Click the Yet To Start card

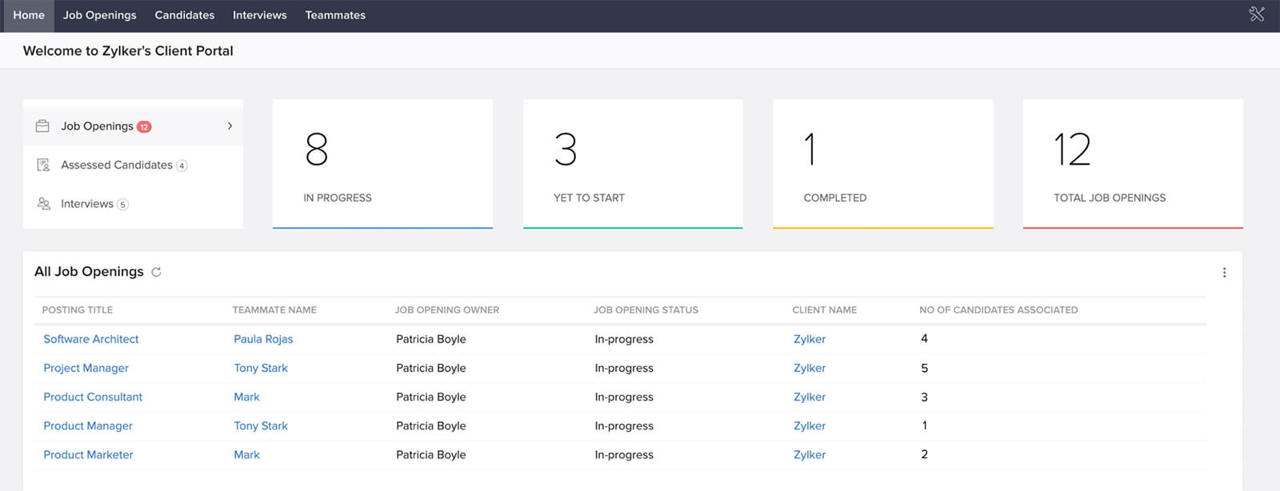[x=633, y=164]
